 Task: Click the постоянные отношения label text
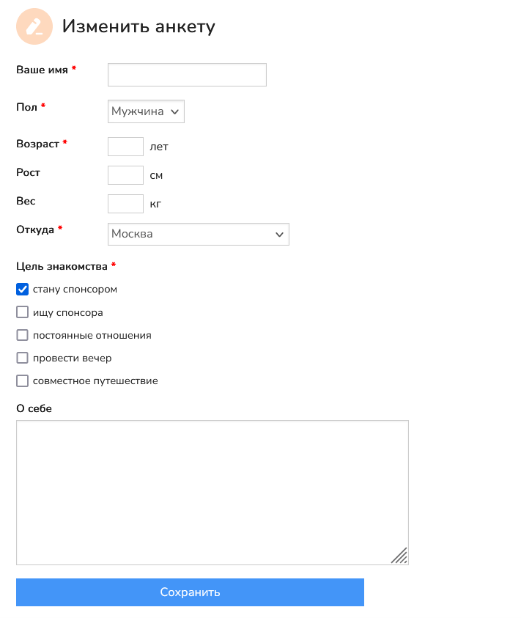point(92,335)
